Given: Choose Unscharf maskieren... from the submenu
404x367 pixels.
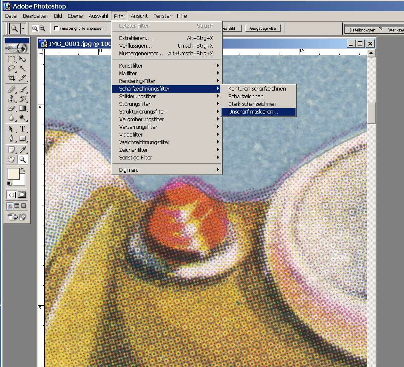Looking at the screenshot, I should click(x=259, y=111).
